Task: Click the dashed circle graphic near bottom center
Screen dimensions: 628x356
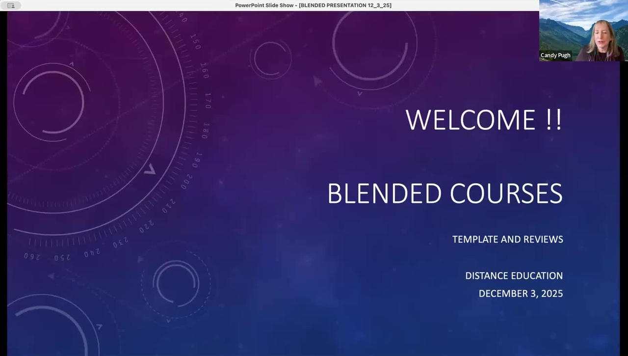Action: 176,283
